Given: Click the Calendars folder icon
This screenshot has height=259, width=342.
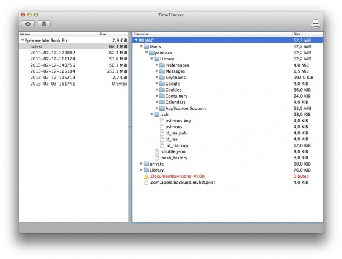Looking at the screenshot, I should pyautogui.click(x=162, y=102).
